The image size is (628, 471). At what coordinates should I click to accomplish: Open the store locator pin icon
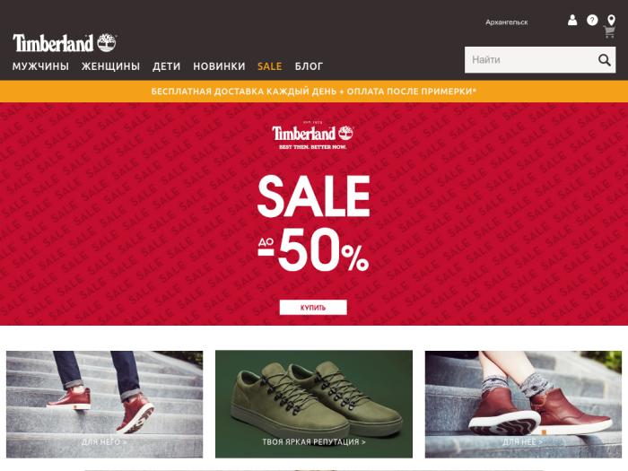click(611, 20)
